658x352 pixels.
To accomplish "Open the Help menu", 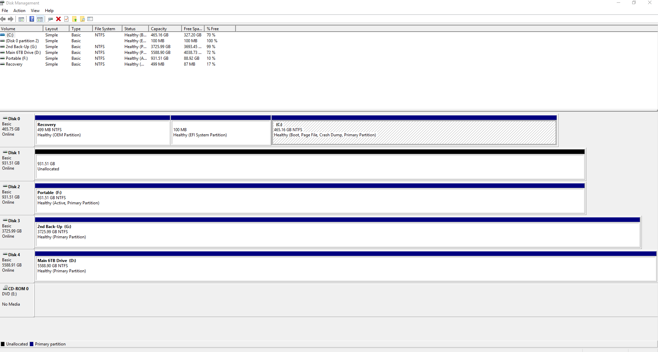I will (x=49, y=11).
